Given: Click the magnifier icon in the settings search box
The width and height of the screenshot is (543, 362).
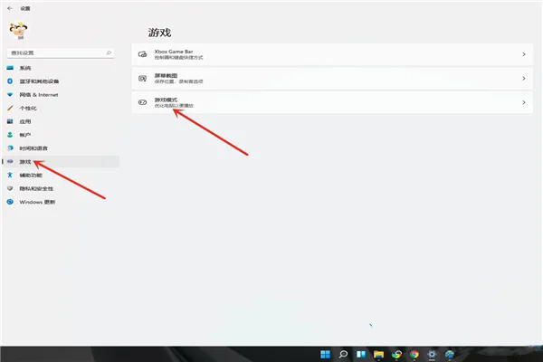Looking at the screenshot, I should (109, 52).
